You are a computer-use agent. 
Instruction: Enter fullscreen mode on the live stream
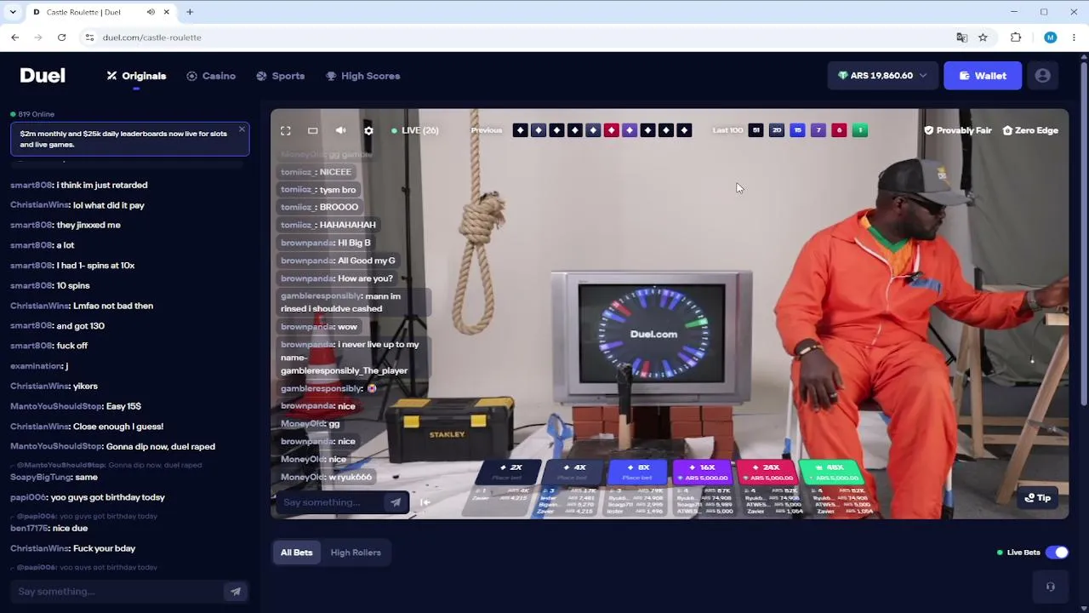tap(286, 130)
